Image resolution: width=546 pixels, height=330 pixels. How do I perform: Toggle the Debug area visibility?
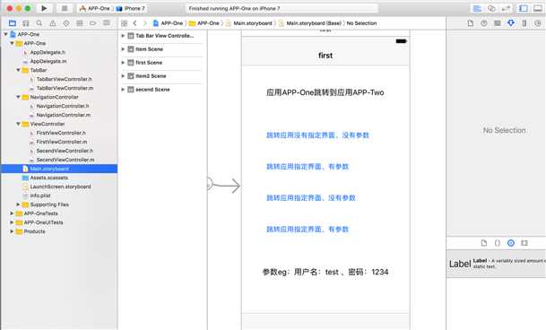pyautogui.click(x=538, y=8)
